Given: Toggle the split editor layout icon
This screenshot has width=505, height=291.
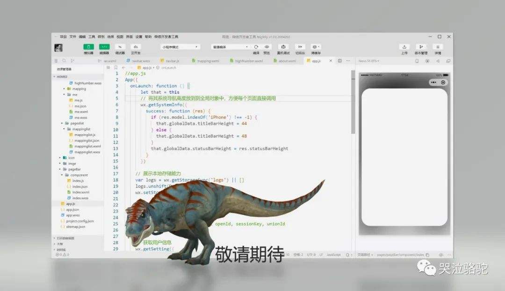Looking at the screenshot, I should [x=339, y=61].
